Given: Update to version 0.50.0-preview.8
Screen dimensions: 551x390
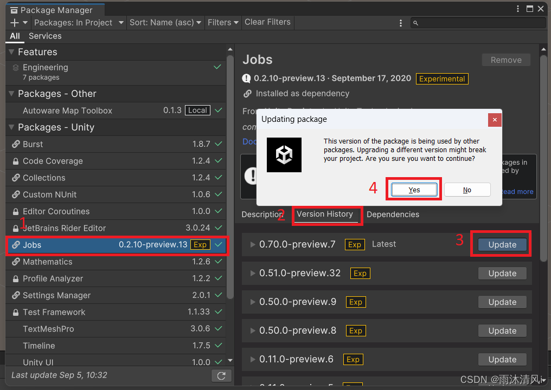Looking at the screenshot, I should (502, 331).
